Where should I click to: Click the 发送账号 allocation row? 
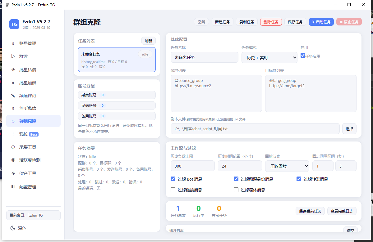(117, 105)
